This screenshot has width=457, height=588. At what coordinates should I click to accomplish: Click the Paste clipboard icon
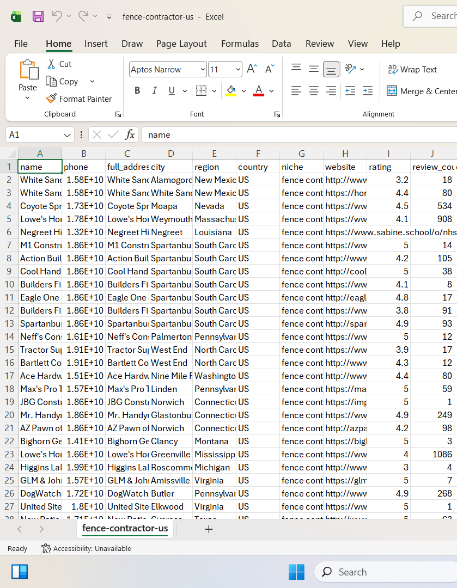[28, 70]
